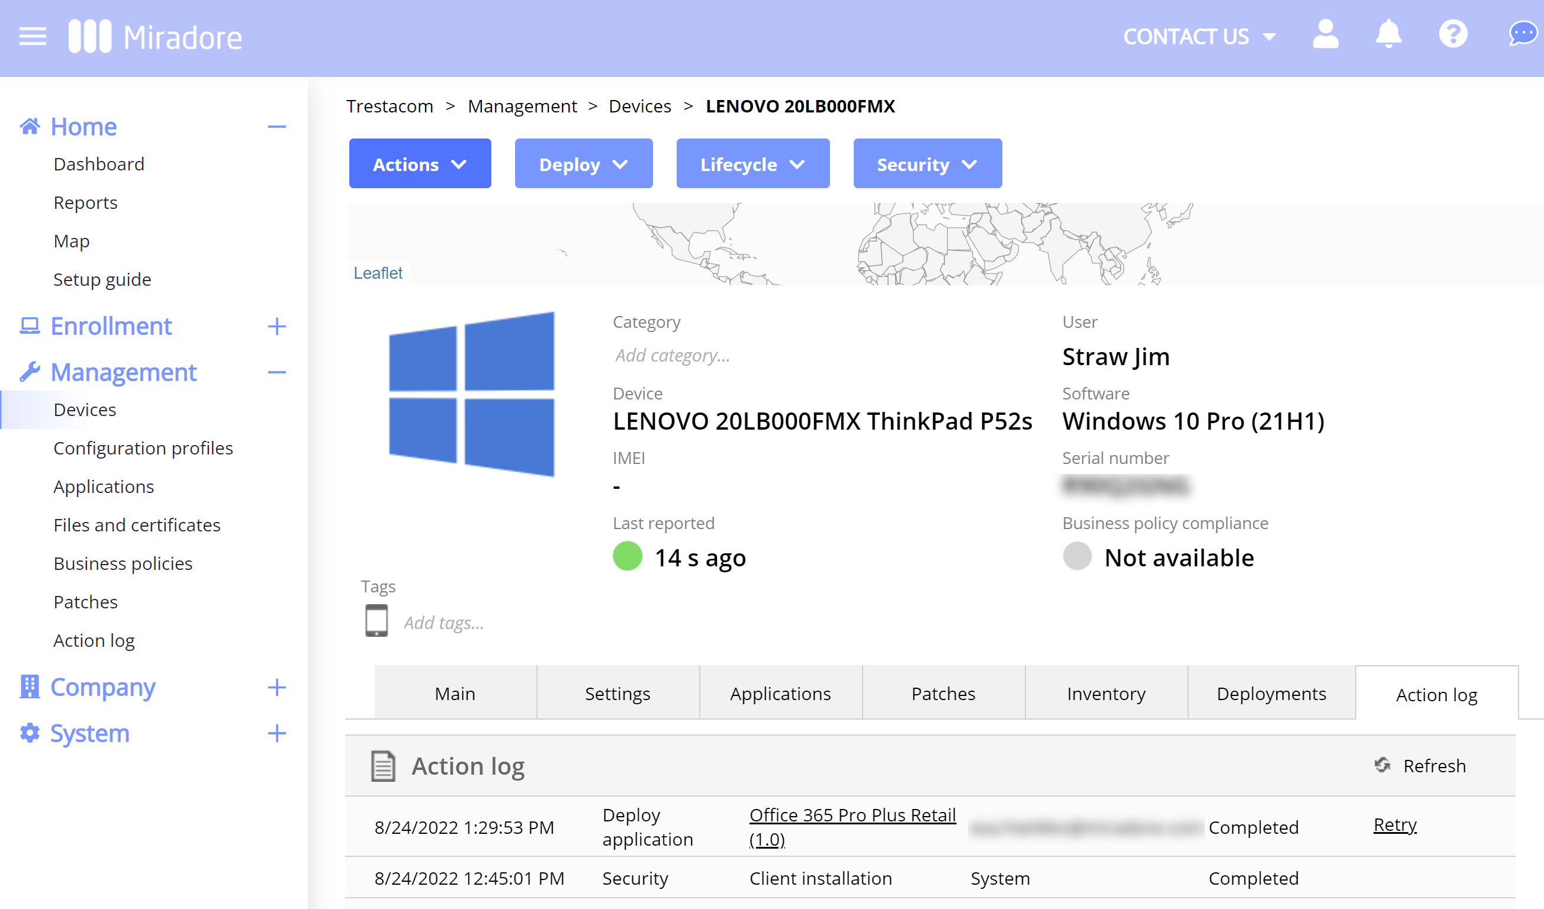Click the Add category field

tap(672, 354)
